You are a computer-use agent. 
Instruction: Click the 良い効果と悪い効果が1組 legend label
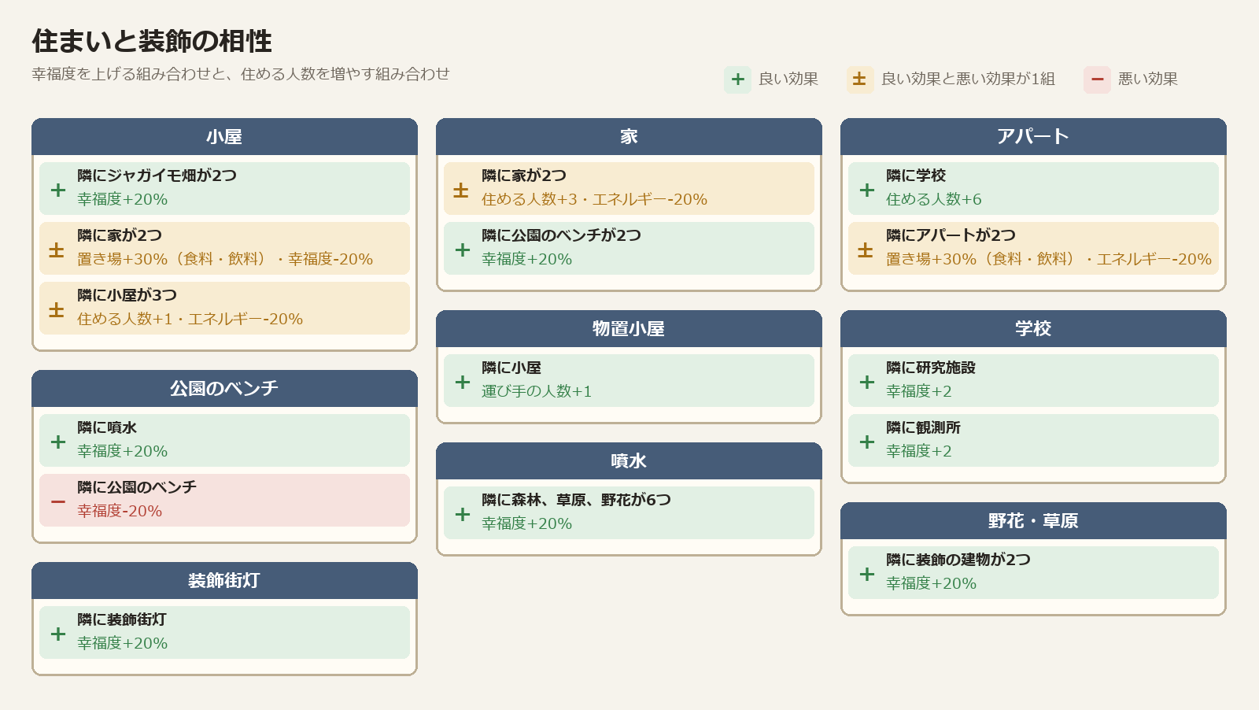[968, 79]
